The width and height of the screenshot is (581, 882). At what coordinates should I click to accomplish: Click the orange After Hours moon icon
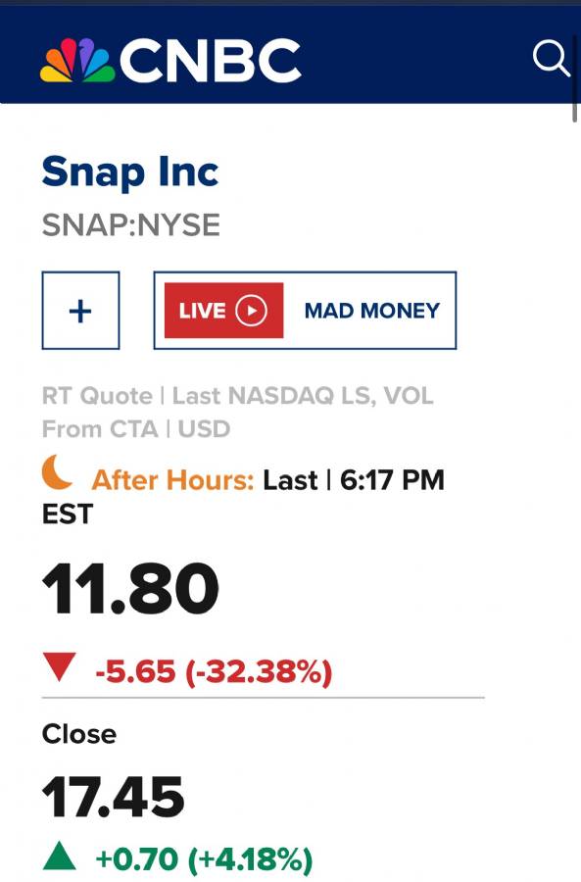[57, 472]
